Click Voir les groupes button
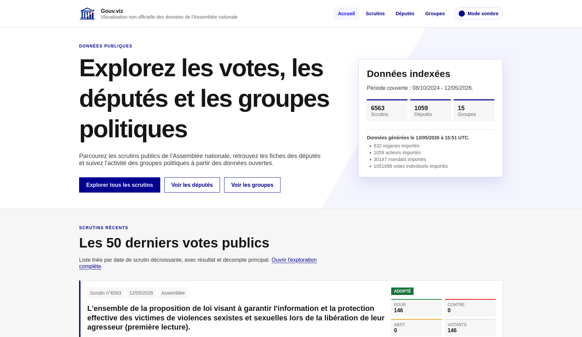Image resolution: width=582 pixels, height=337 pixels. (x=252, y=185)
